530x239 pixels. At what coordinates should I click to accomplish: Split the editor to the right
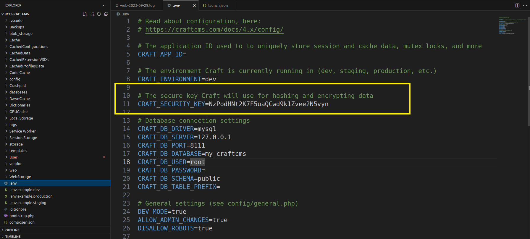[x=517, y=5]
